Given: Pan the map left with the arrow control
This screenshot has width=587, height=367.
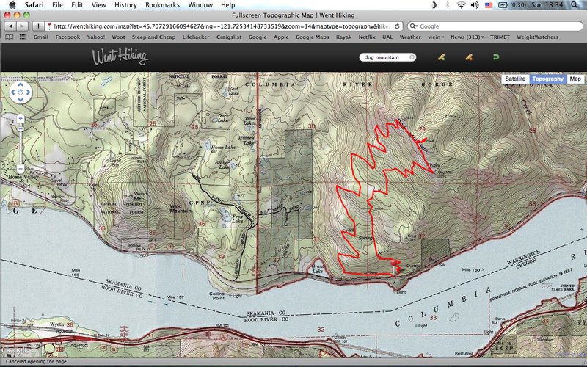Looking at the screenshot, I should [13, 92].
